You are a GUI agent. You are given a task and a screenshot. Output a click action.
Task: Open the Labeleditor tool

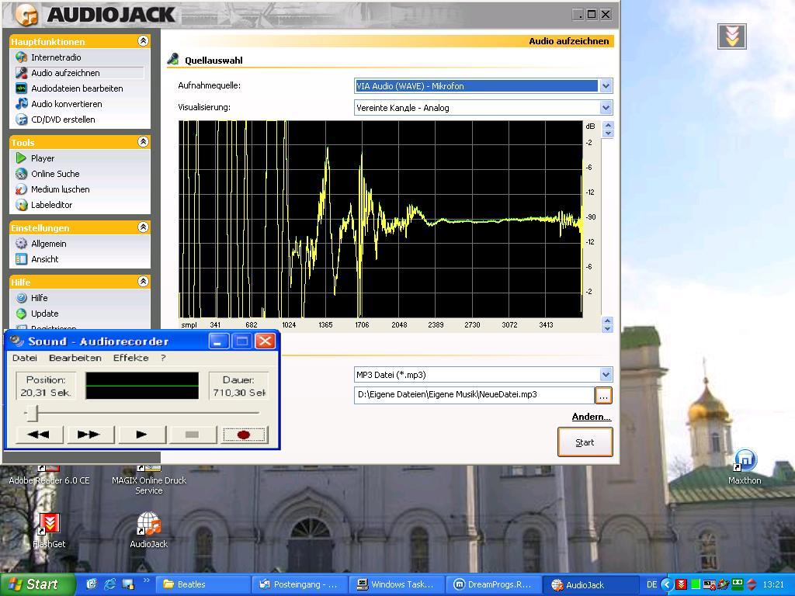click(x=44, y=205)
